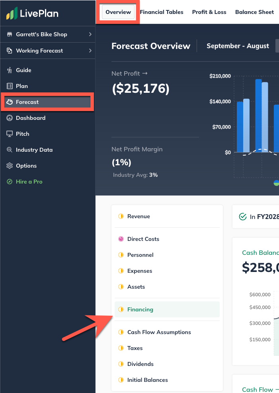Expand the Working Forecast selector
This screenshot has width=279, height=393.
coord(48,51)
